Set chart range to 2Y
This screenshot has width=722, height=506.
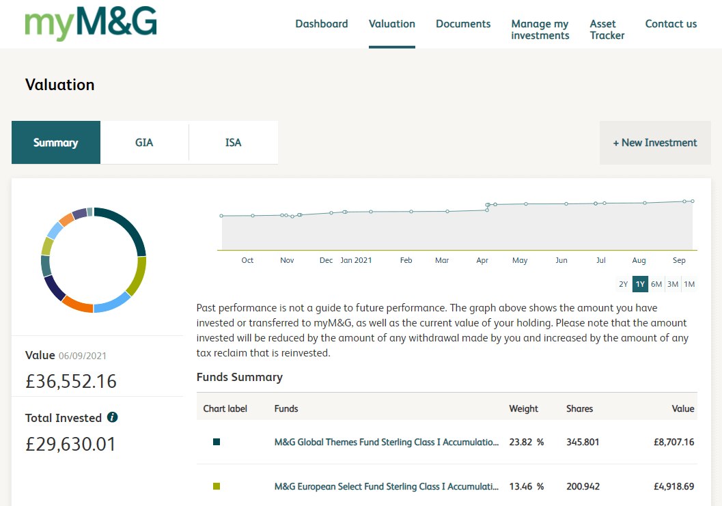click(624, 284)
